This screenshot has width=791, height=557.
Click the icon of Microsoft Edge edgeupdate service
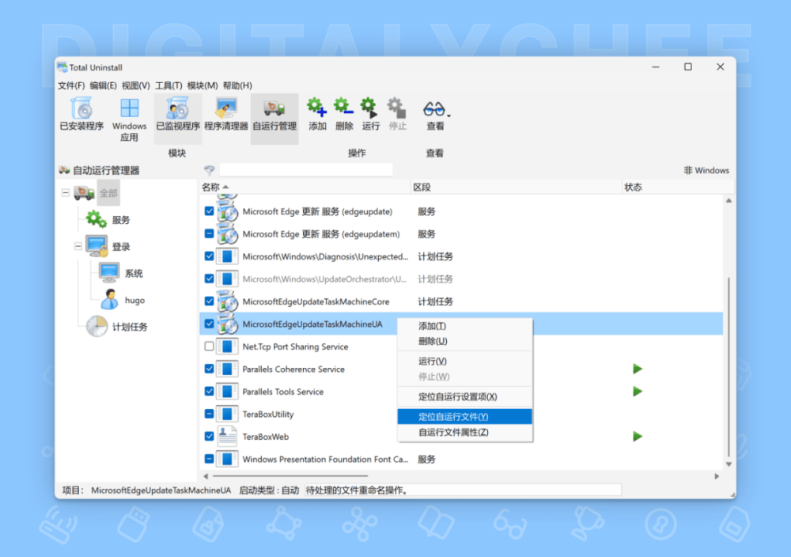tap(228, 211)
